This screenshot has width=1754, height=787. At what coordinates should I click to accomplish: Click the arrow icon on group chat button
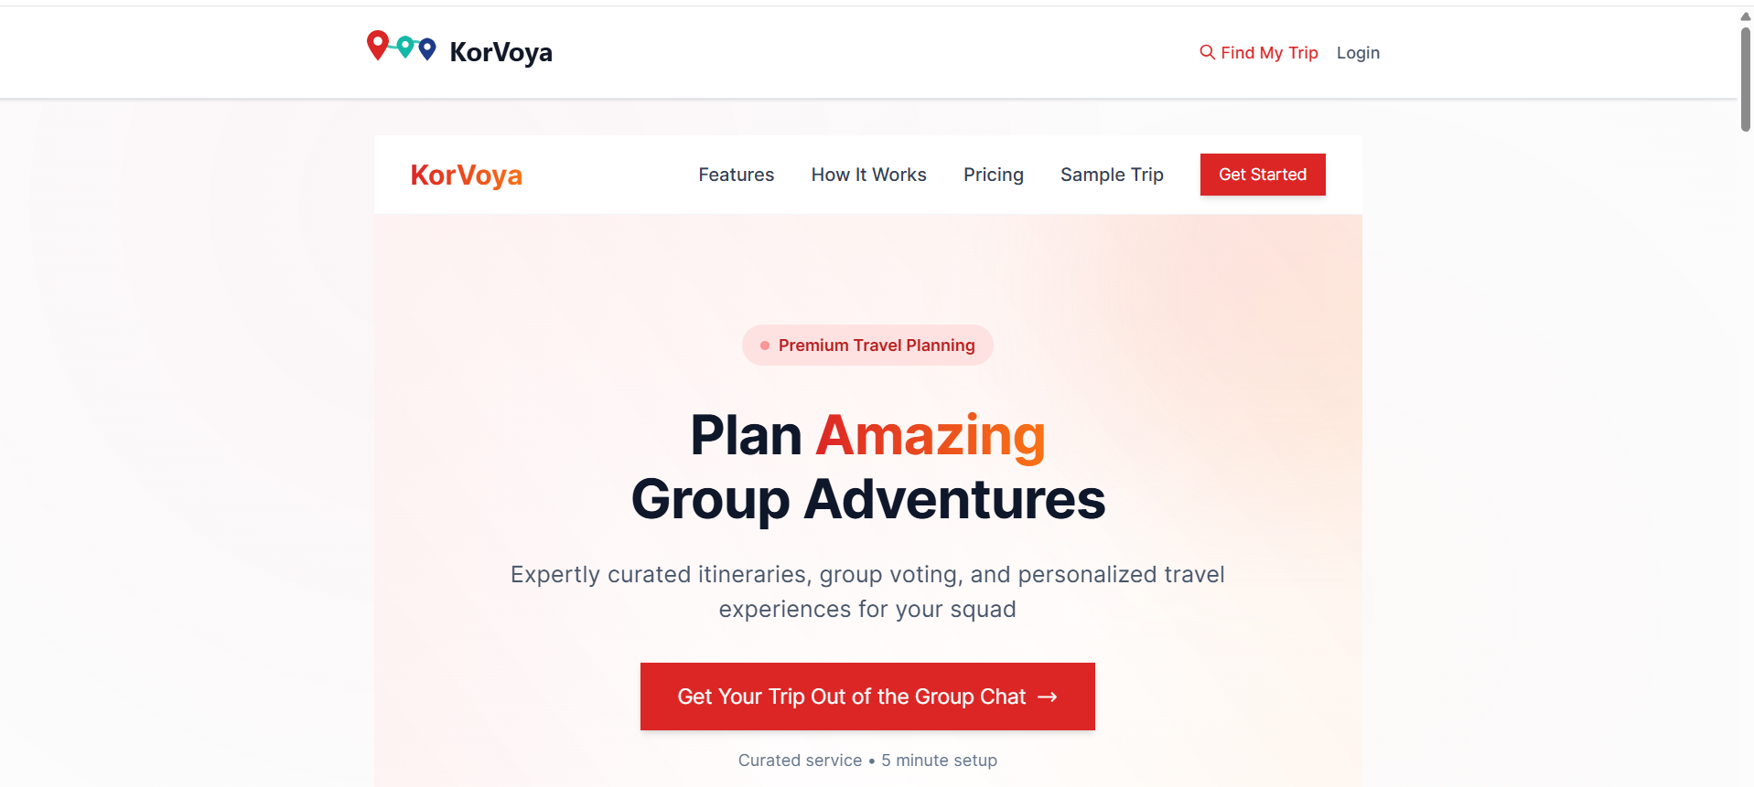click(1048, 697)
